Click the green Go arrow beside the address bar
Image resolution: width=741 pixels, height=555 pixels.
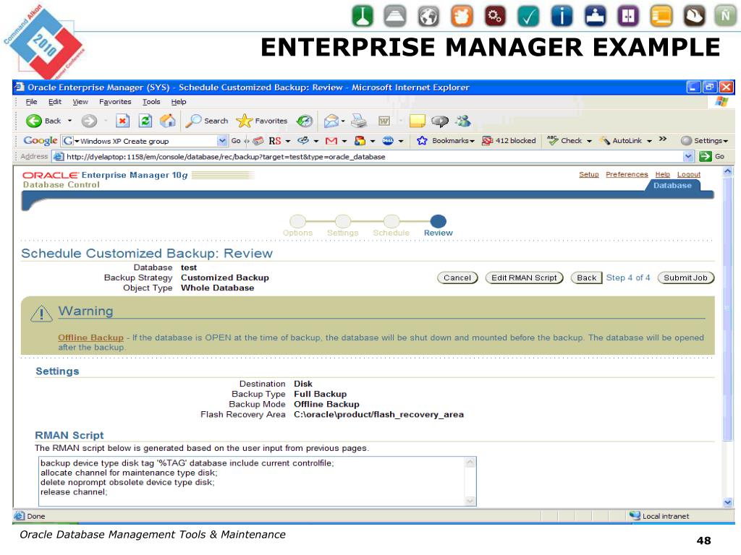705,156
